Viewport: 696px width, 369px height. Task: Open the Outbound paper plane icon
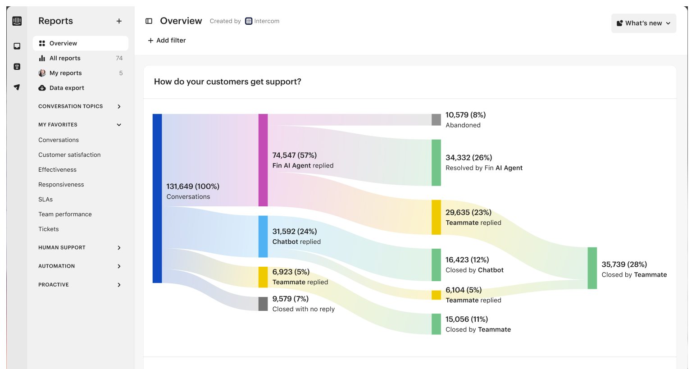coord(17,87)
